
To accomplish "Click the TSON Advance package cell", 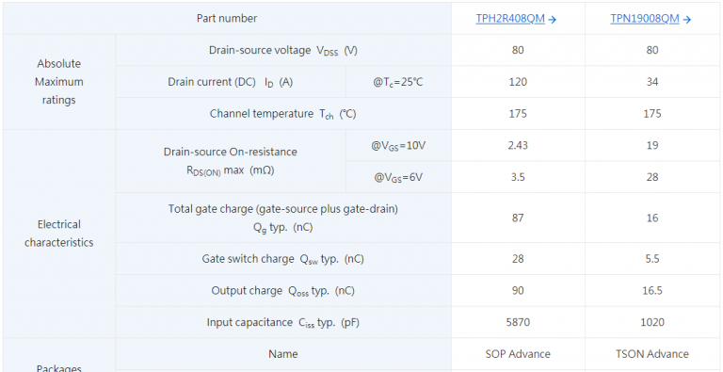I will point(652,354).
